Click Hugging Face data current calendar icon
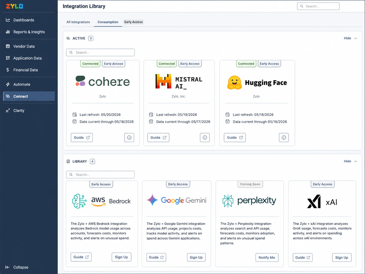365x274 pixels. tap(228, 122)
